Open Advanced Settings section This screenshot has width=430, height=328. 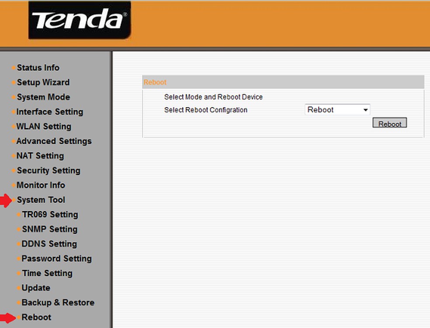tap(54, 141)
